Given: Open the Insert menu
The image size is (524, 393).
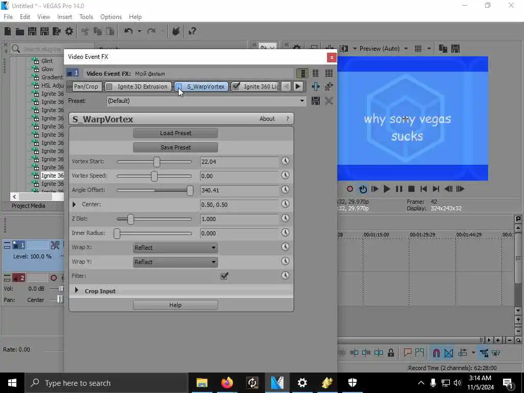Looking at the screenshot, I should 64,17.
